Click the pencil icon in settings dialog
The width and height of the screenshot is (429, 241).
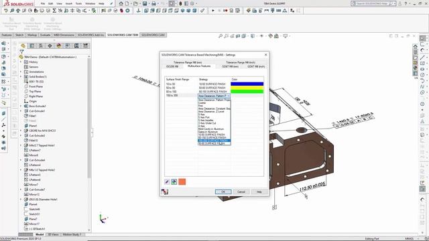pos(167,181)
